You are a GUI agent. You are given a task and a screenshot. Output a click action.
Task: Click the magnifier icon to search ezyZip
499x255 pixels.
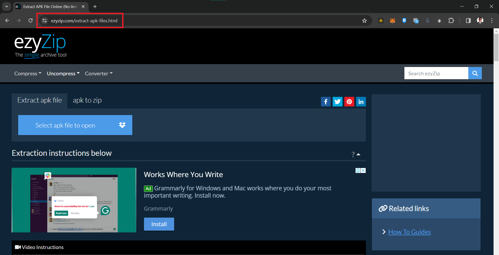tap(475, 73)
